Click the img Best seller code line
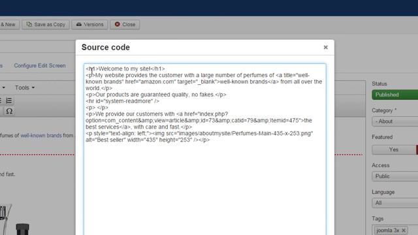Viewport: 418px width, 235px height. 199,136
